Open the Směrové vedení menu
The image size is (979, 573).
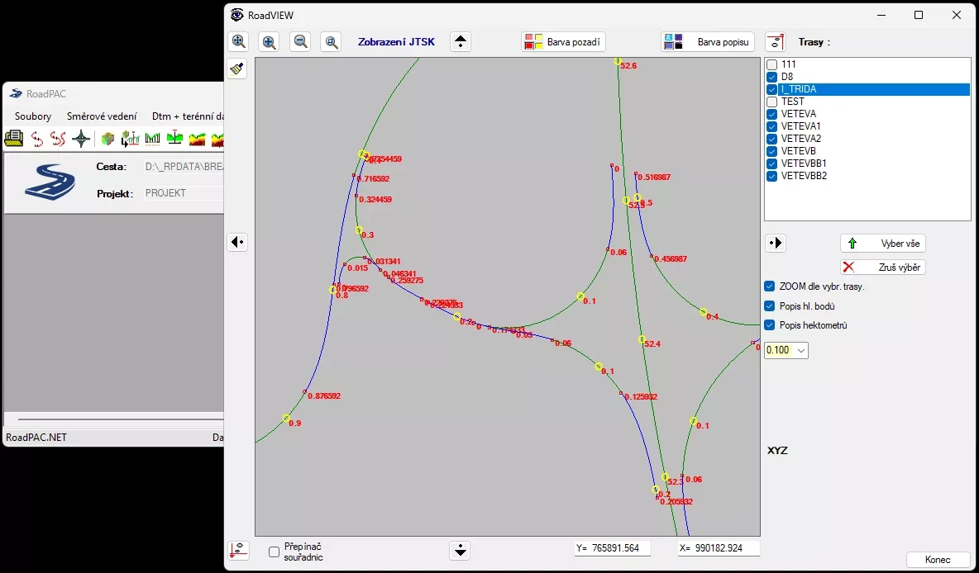pos(102,116)
